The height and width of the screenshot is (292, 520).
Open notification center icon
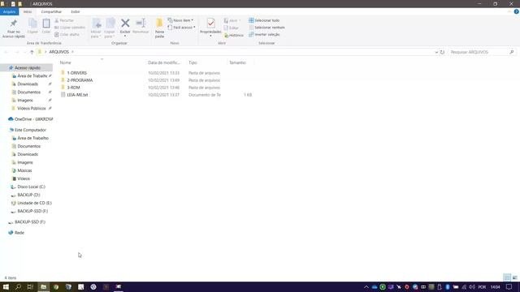pyautogui.click(x=509, y=287)
